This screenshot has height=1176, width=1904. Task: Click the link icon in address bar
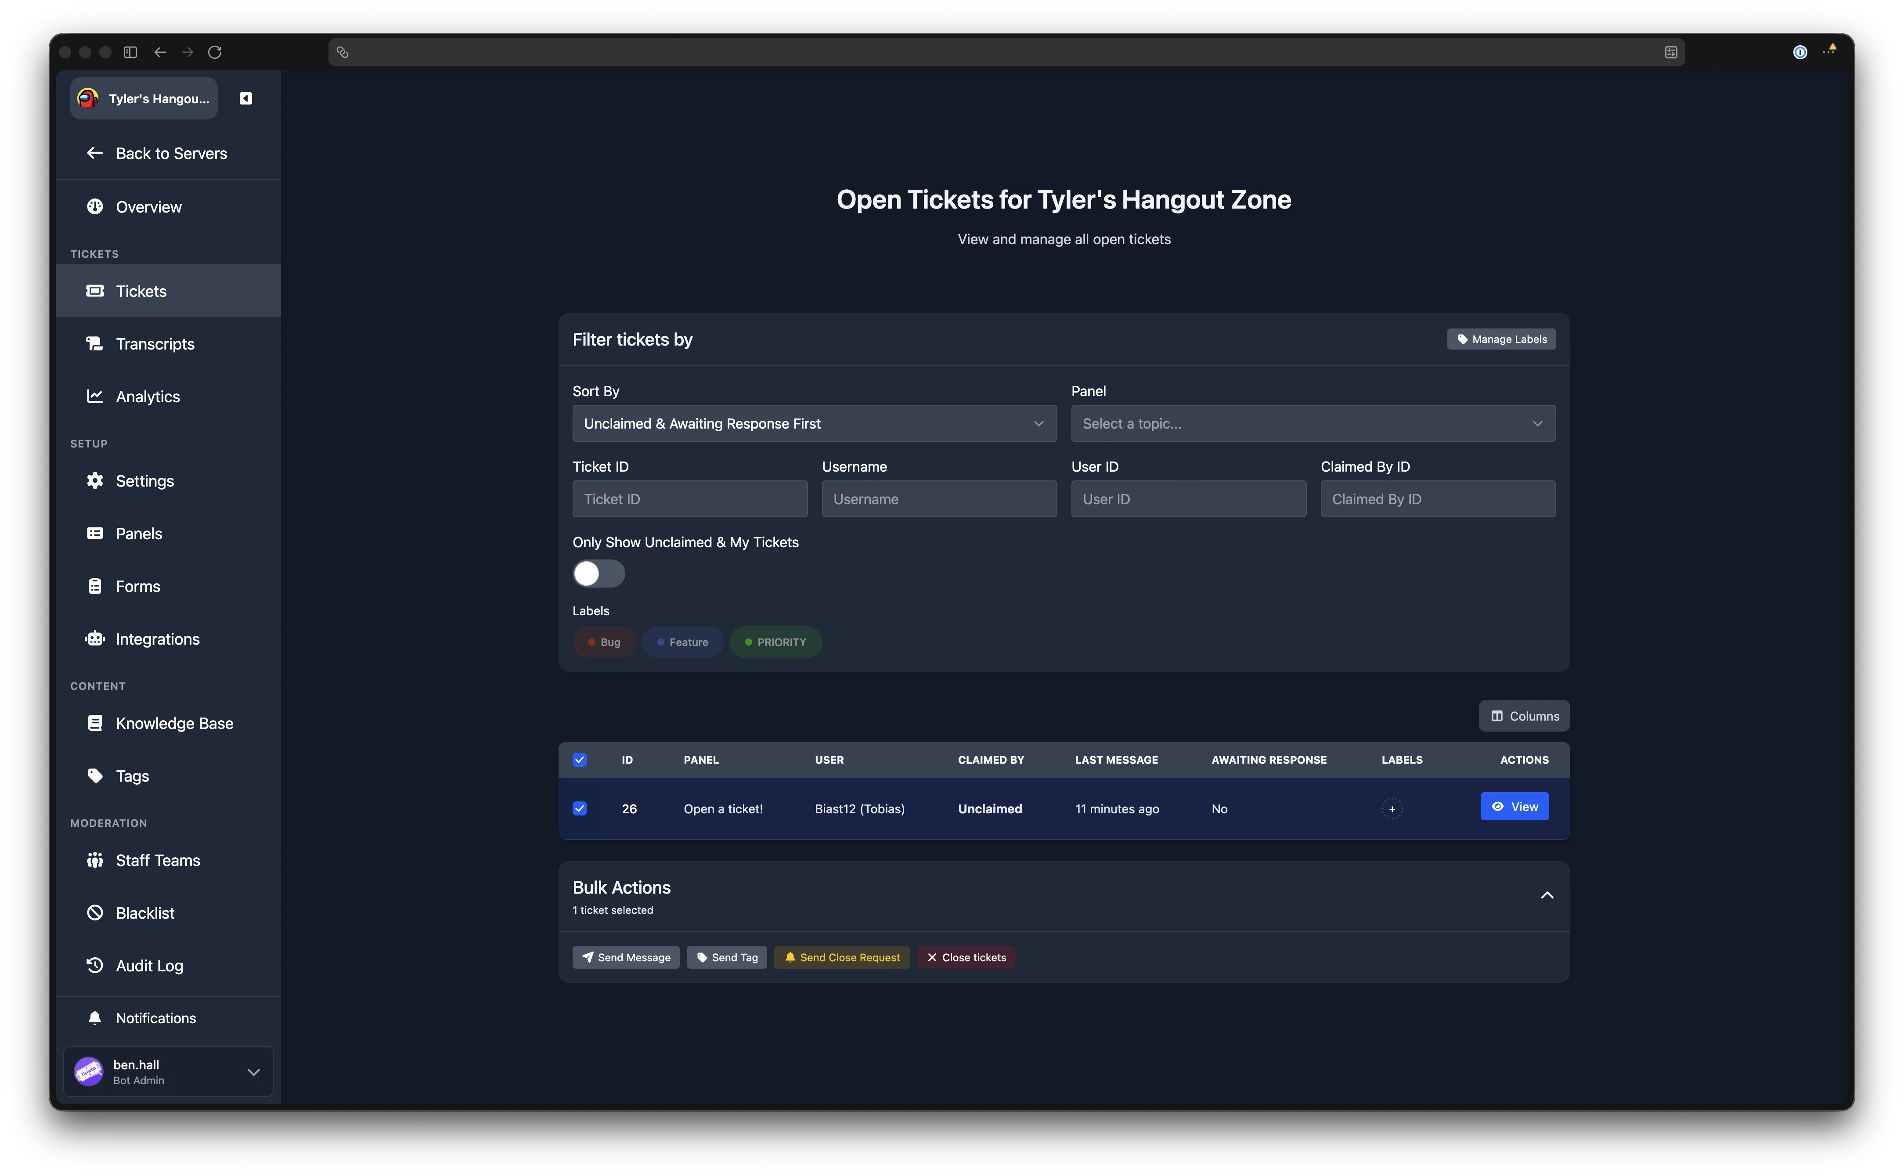click(342, 52)
